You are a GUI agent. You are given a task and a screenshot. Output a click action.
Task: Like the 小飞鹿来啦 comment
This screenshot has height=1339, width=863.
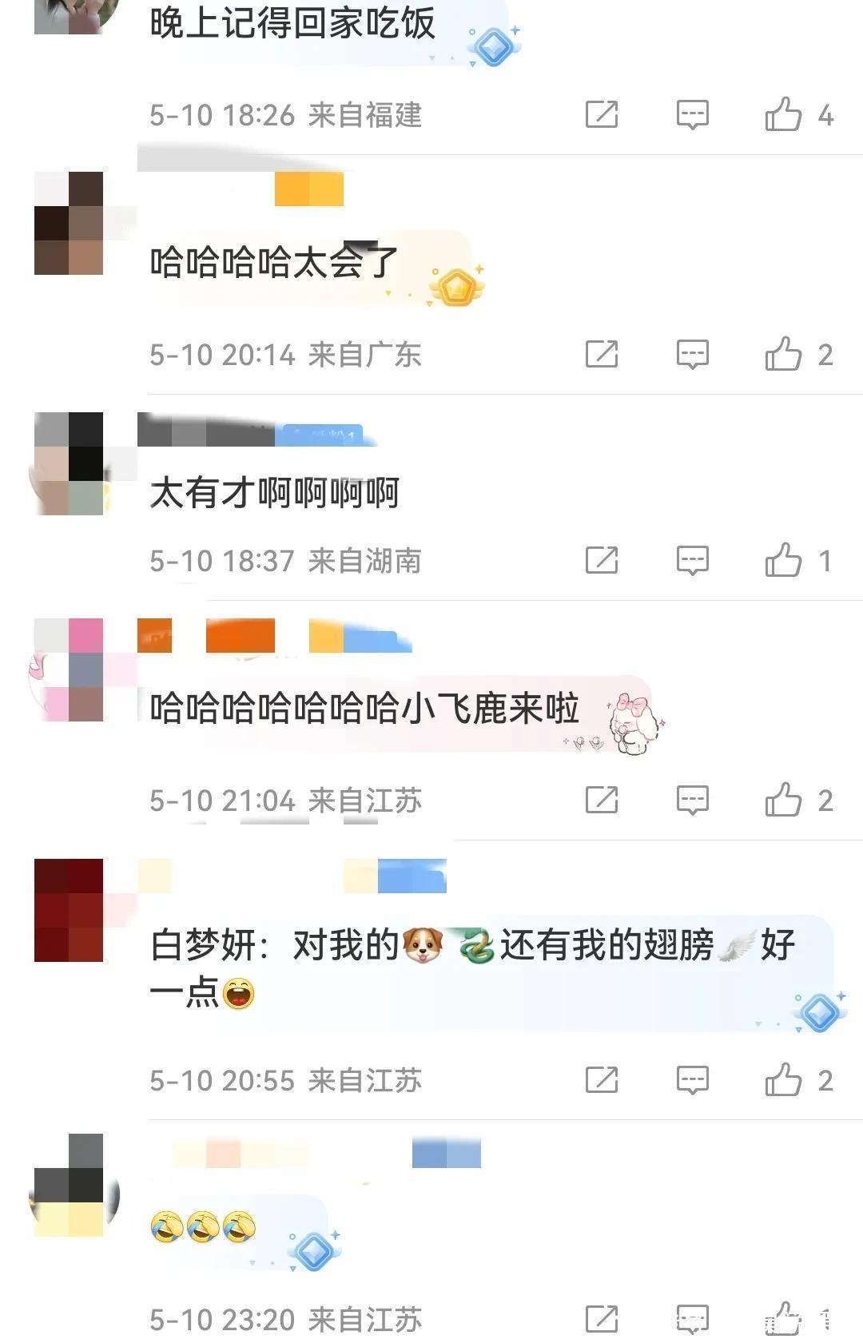[783, 800]
